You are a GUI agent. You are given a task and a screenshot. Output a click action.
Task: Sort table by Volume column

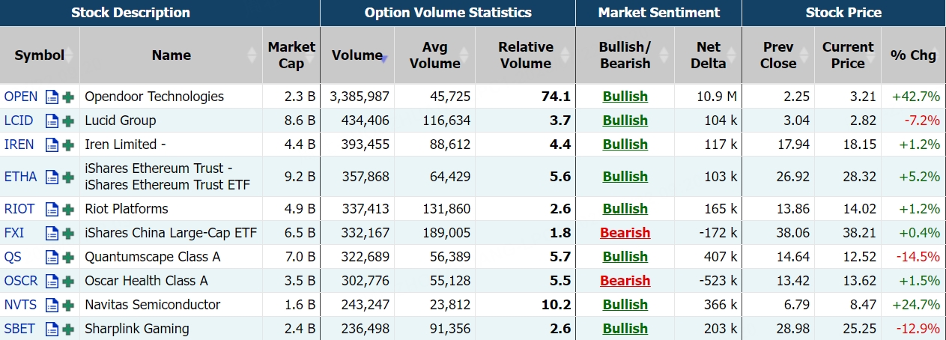click(x=357, y=55)
